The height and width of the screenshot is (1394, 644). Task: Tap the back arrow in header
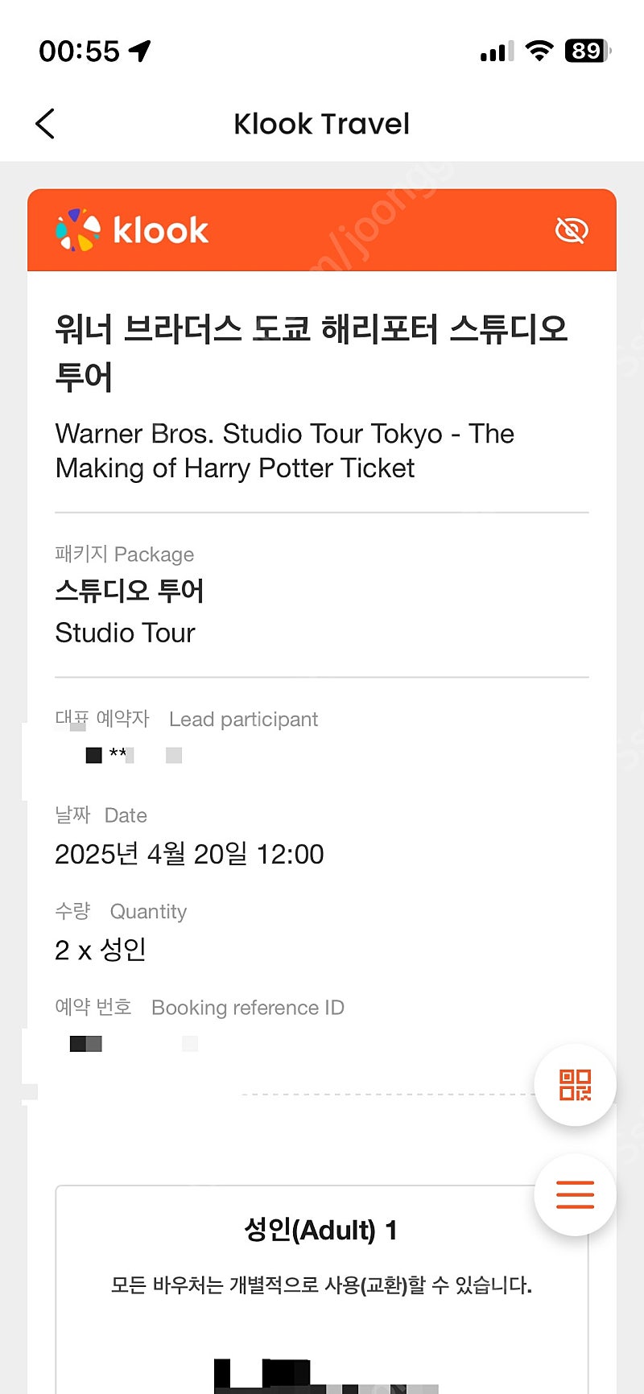(x=45, y=124)
